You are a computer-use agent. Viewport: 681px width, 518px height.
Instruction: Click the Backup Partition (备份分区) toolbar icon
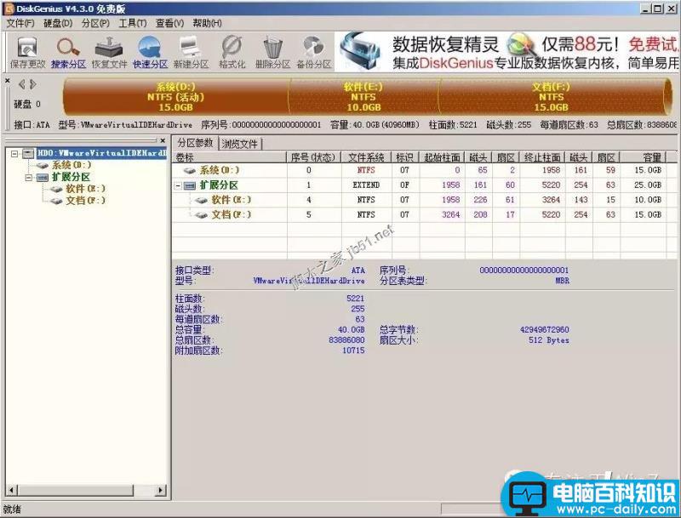point(313,53)
